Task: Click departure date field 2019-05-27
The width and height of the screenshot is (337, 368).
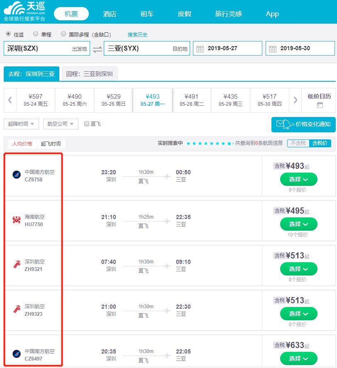Action: (227, 49)
